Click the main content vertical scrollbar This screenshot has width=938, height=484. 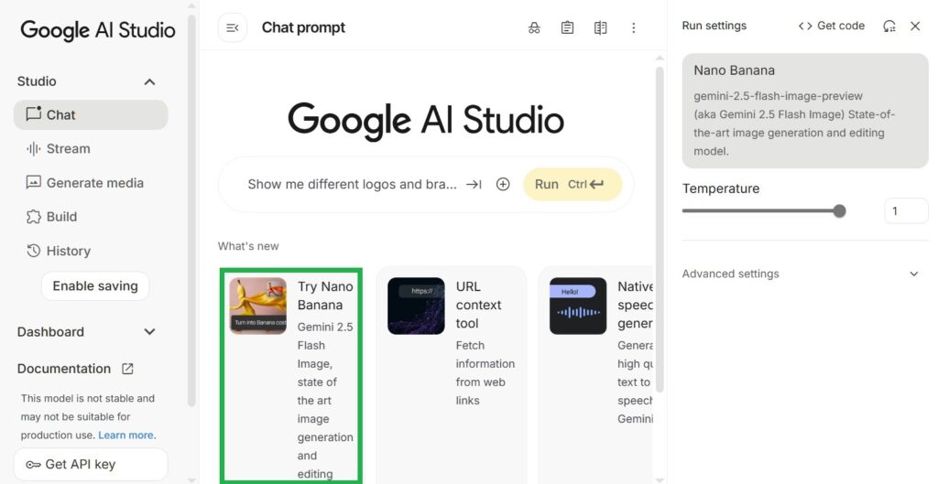click(660, 230)
